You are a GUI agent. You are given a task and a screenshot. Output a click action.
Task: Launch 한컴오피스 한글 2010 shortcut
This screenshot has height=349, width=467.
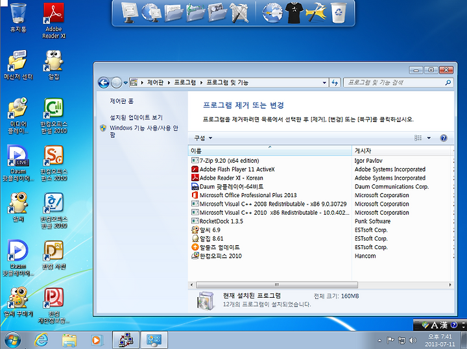[54, 210]
